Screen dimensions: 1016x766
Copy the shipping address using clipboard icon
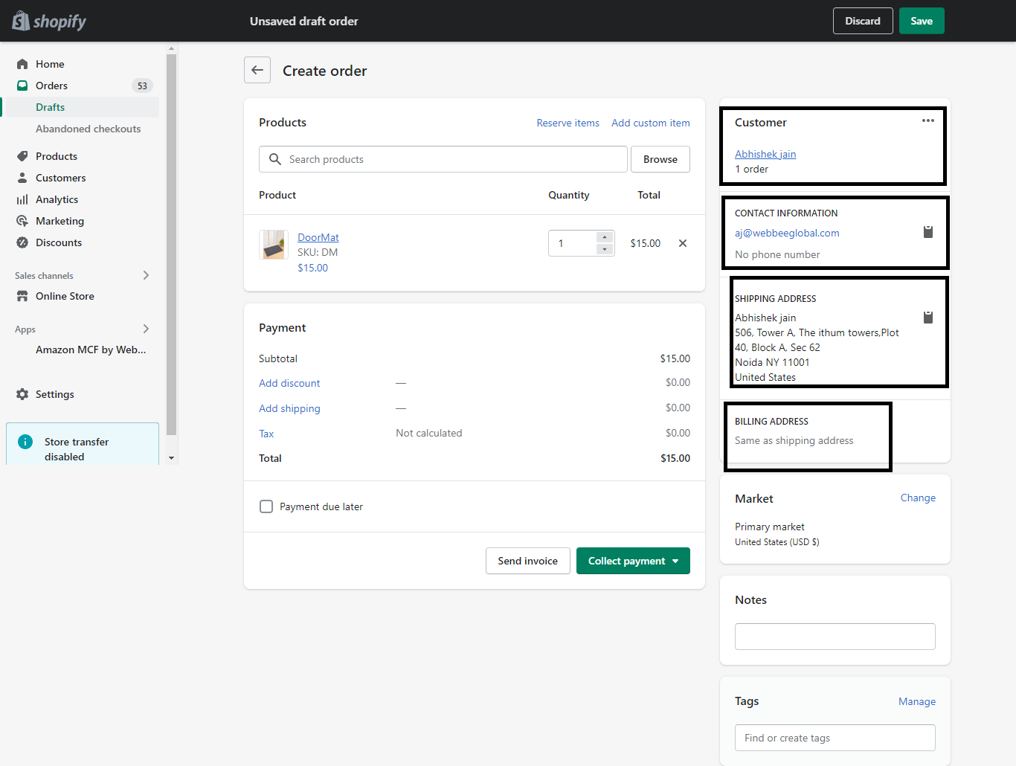tap(927, 317)
